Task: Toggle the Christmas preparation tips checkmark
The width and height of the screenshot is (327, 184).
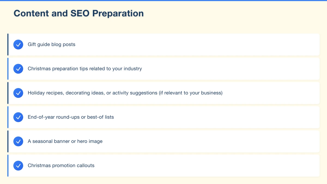Action: coord(18,69)
